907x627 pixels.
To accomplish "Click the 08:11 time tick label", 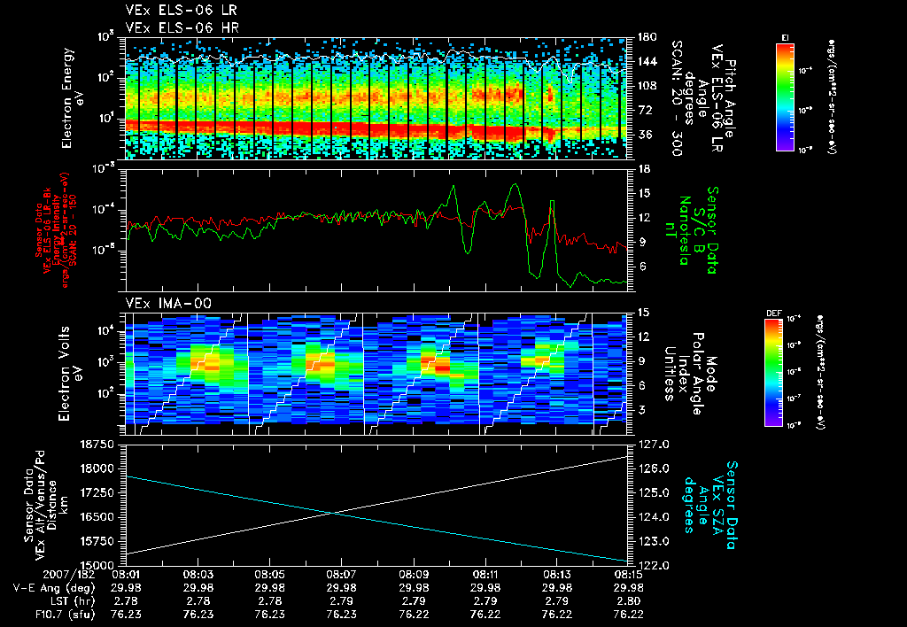I will coord(485,575).
